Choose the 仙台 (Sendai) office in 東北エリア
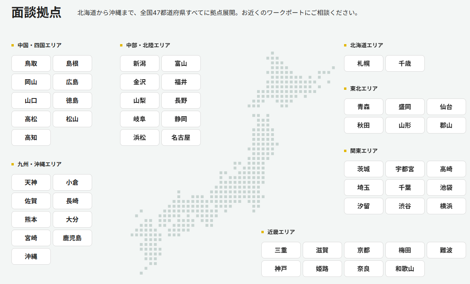This screenshot has width=470, height=284. 446,107
